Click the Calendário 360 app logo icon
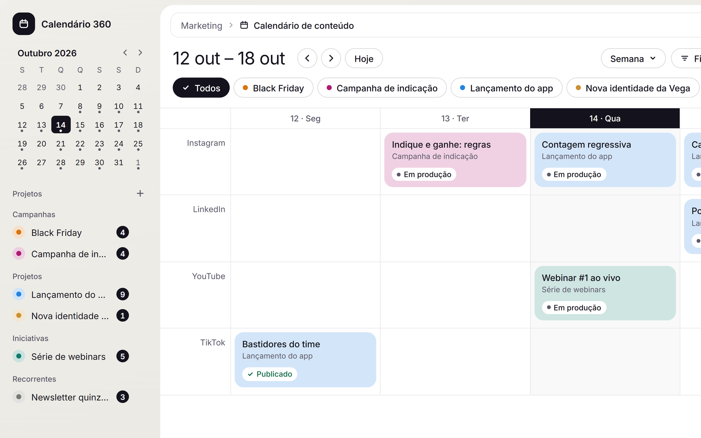This screenshot has width=701, height=438. [x=24, y=24]
